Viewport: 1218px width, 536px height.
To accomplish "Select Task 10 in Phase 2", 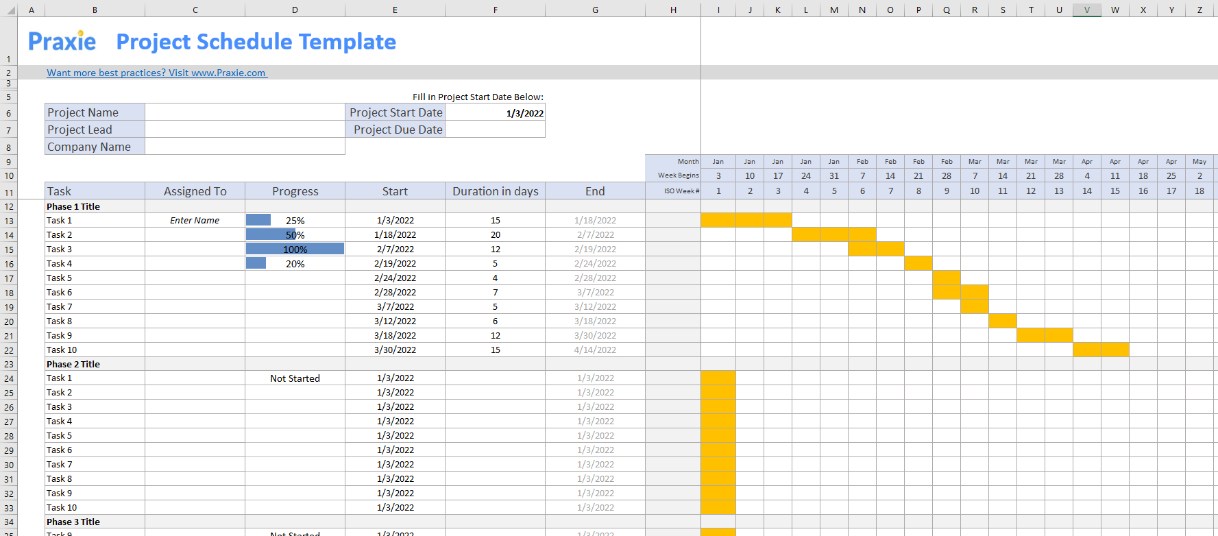I will pos(95,508).
